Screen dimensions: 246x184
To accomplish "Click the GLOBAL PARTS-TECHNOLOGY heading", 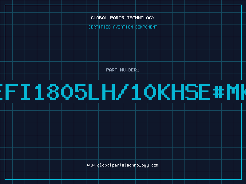I will [x=123, y=18].
